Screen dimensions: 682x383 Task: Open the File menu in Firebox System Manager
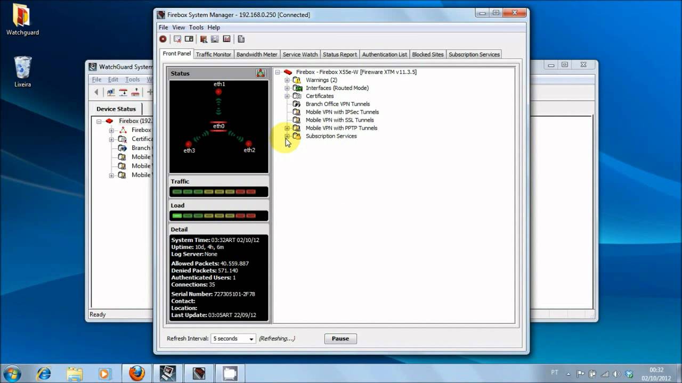point(164,27)
